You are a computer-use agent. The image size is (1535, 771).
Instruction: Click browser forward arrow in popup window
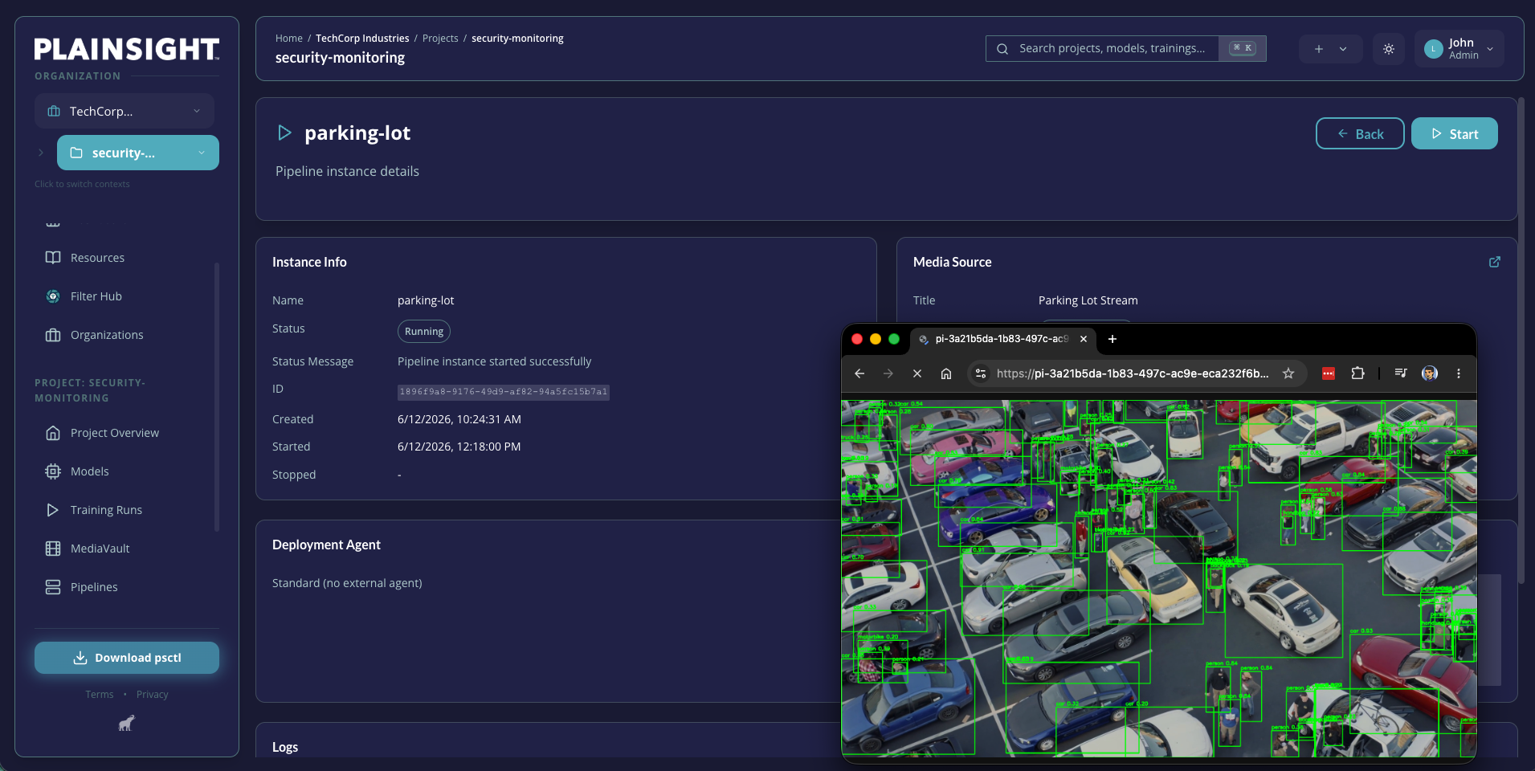888,373
